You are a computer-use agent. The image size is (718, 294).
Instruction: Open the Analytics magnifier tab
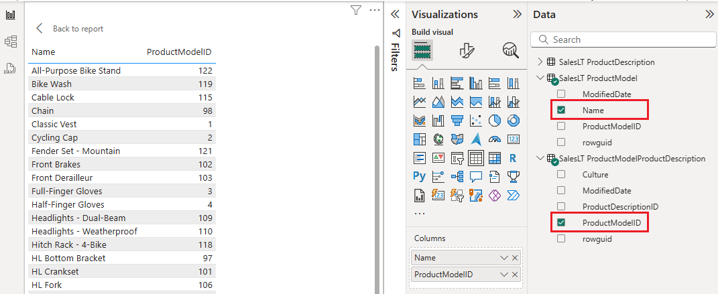click(510, 51)
